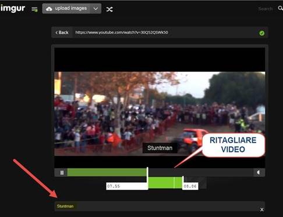Edit the start time 07.55 field
This screenshot has height=217, width=283.
(126, 186)
